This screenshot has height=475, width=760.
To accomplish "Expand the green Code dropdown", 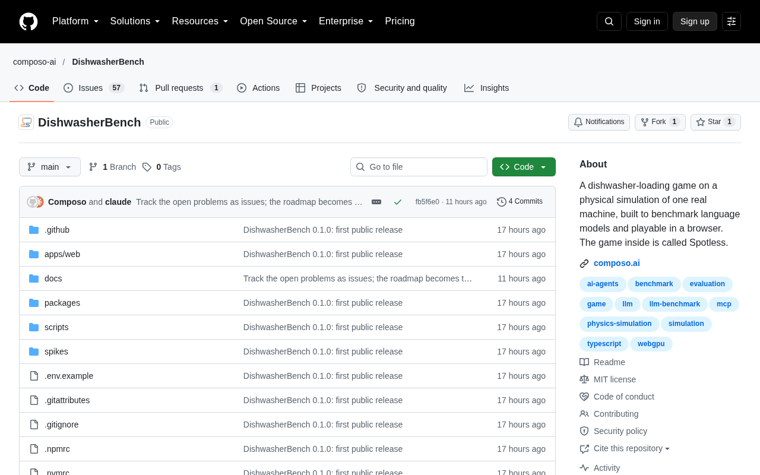I will (x=524, y=167).
